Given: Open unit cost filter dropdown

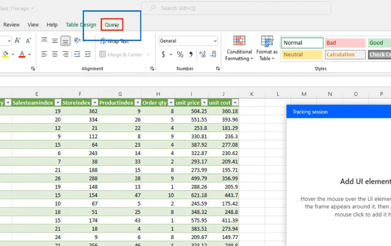Looking at the screenshot, I should click(x=235, y=103).
